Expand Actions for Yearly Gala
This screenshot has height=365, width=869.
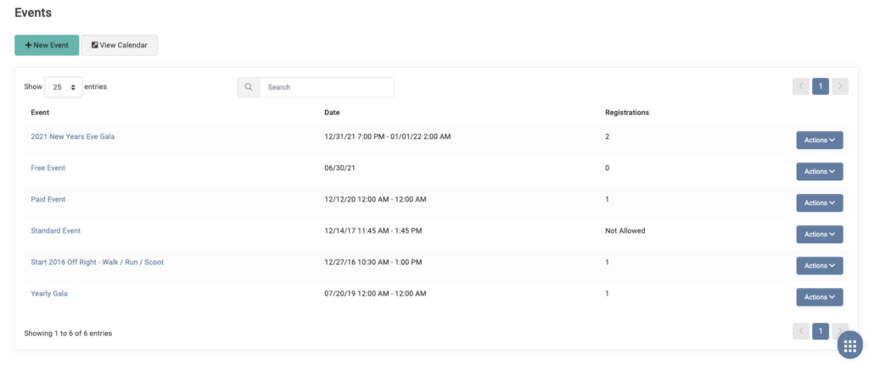(819, 297)
